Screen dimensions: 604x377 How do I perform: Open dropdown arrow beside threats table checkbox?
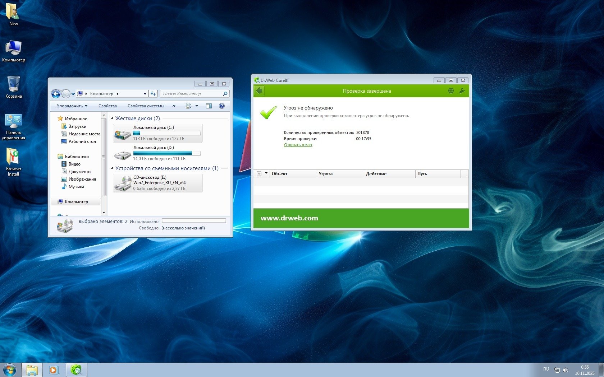[x=266, y=173]
